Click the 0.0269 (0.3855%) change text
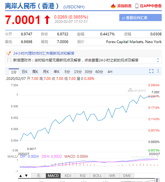 [71, 17]
